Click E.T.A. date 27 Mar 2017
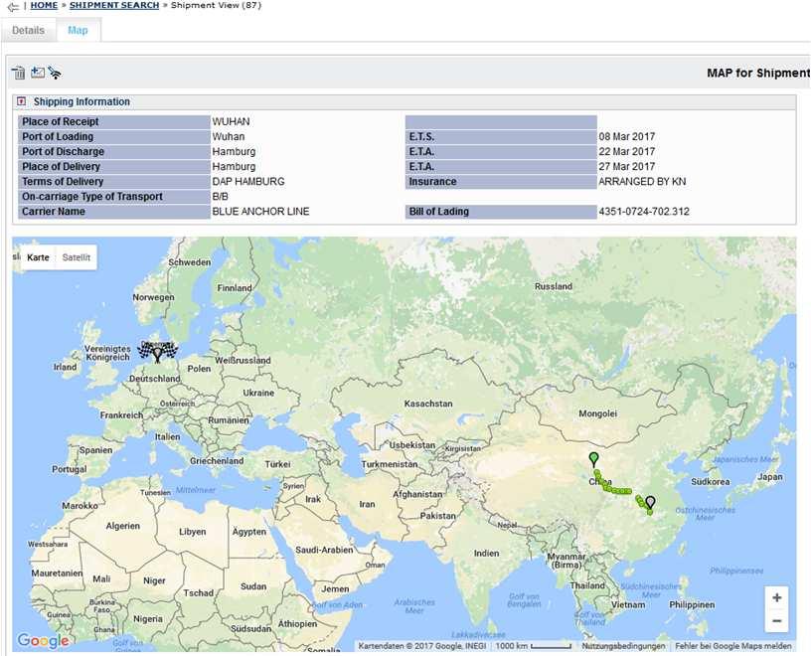 pos(627,167)
